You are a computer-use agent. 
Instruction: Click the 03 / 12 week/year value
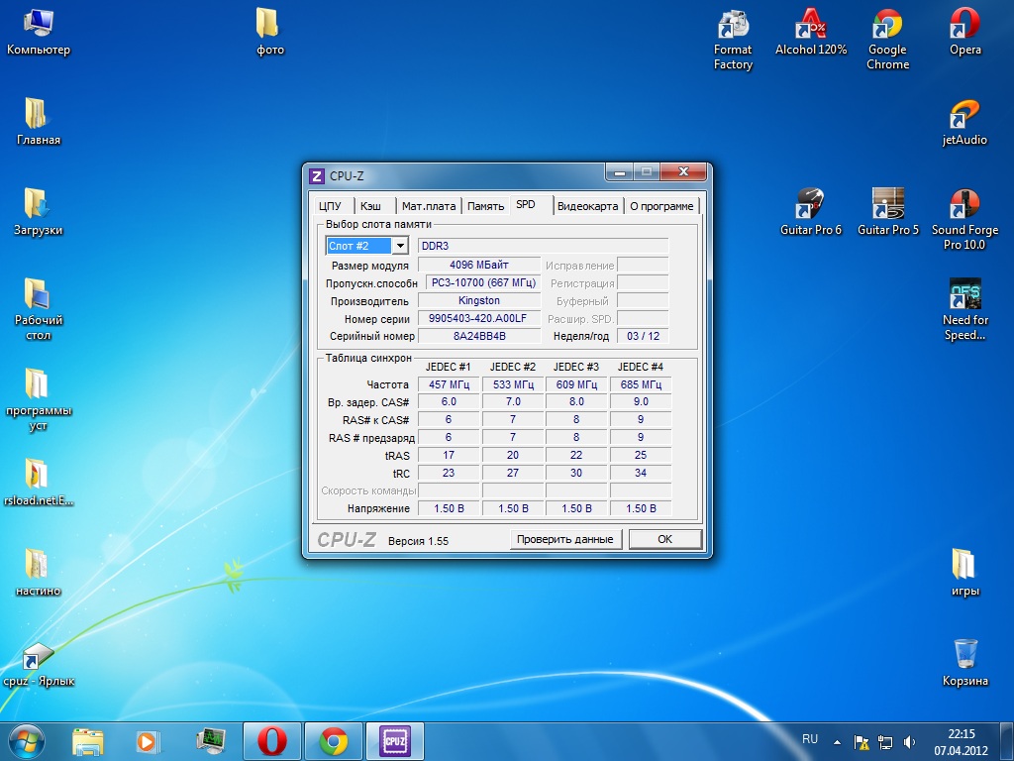[x=643, y=336]
